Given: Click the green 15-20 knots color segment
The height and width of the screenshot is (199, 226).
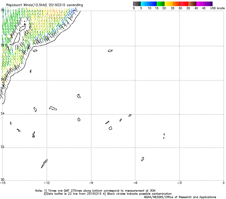Looking at the screenshot, I should [x=161, y=4].
